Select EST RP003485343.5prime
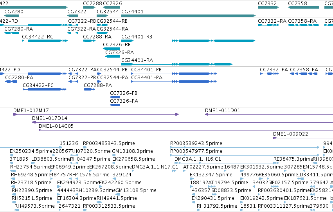The image size is (333, 212). click(x=85, y=147)
